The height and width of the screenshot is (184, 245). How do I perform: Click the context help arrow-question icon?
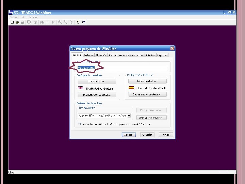83,22
